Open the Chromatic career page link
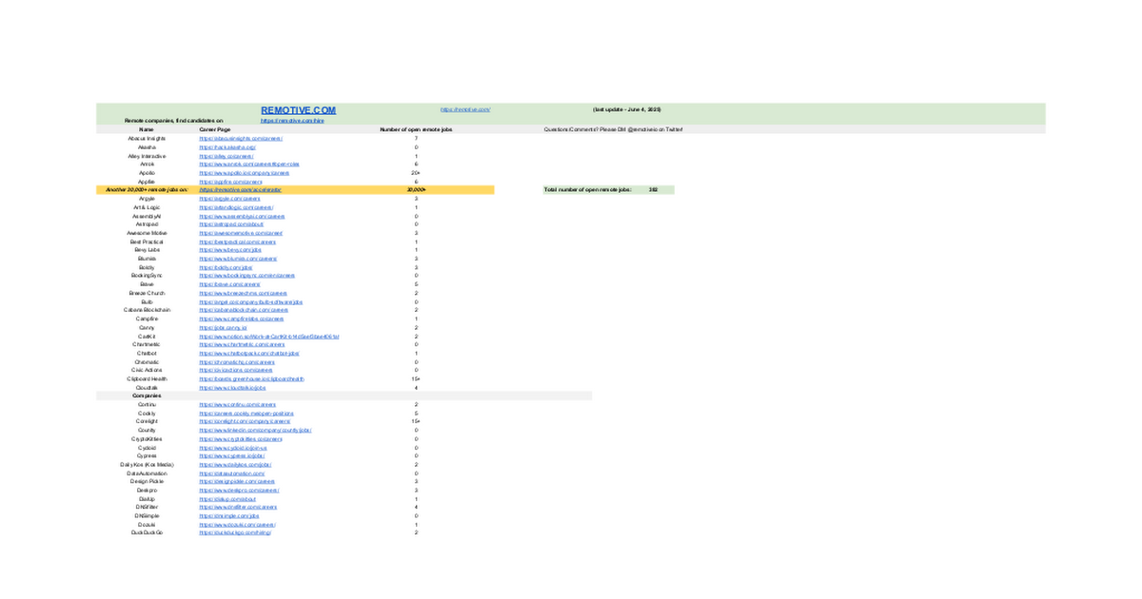This screenshot has height=599, width=1142. point(237,361)
